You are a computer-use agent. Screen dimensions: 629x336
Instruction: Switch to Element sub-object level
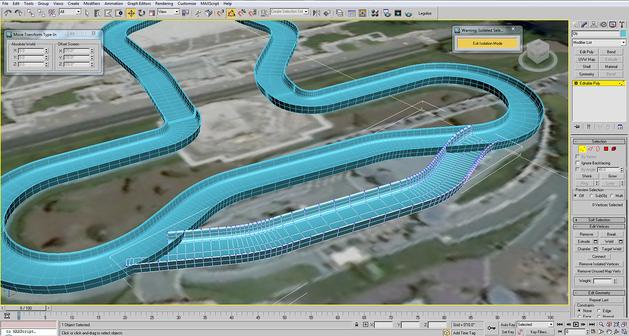click(614, 148)
